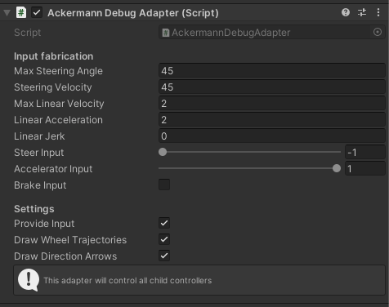
Task: Click the Max Steering Angle field
Action: pyautogui.click(x=272, y=71)
